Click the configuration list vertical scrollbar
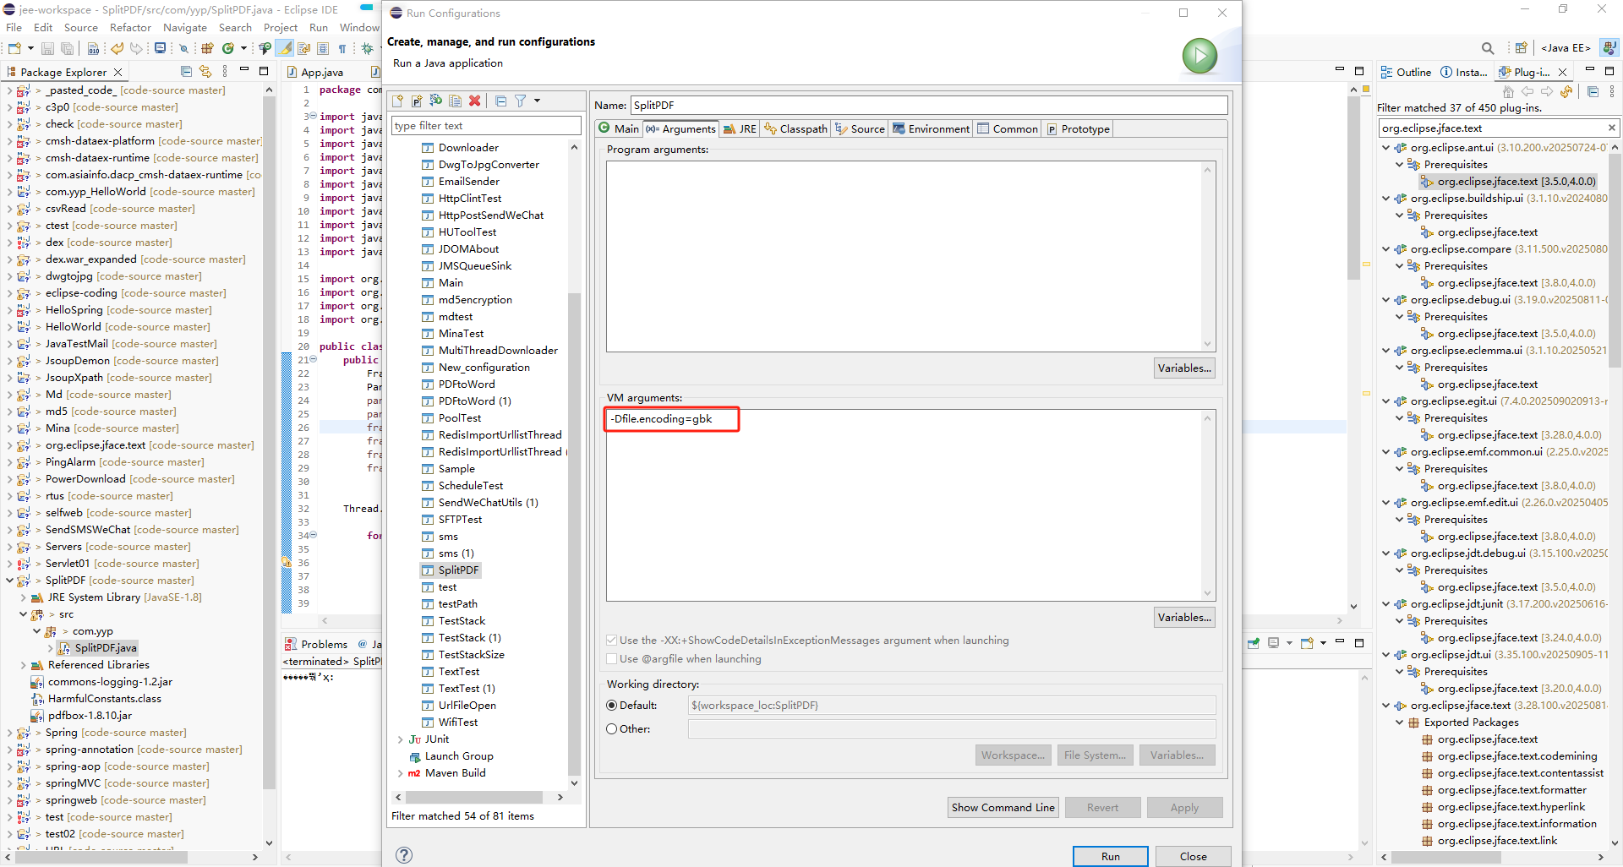The height and width of the screenshot is (867, 1623). pos(574,532)
